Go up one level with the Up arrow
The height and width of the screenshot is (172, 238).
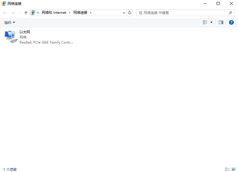[x=26, y=13]
